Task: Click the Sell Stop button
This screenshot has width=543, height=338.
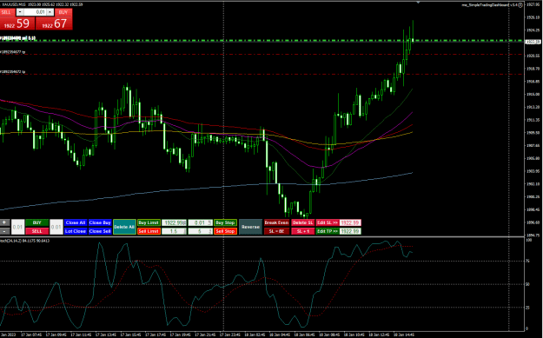Action: pyautogui.click(x=225, y=231)
